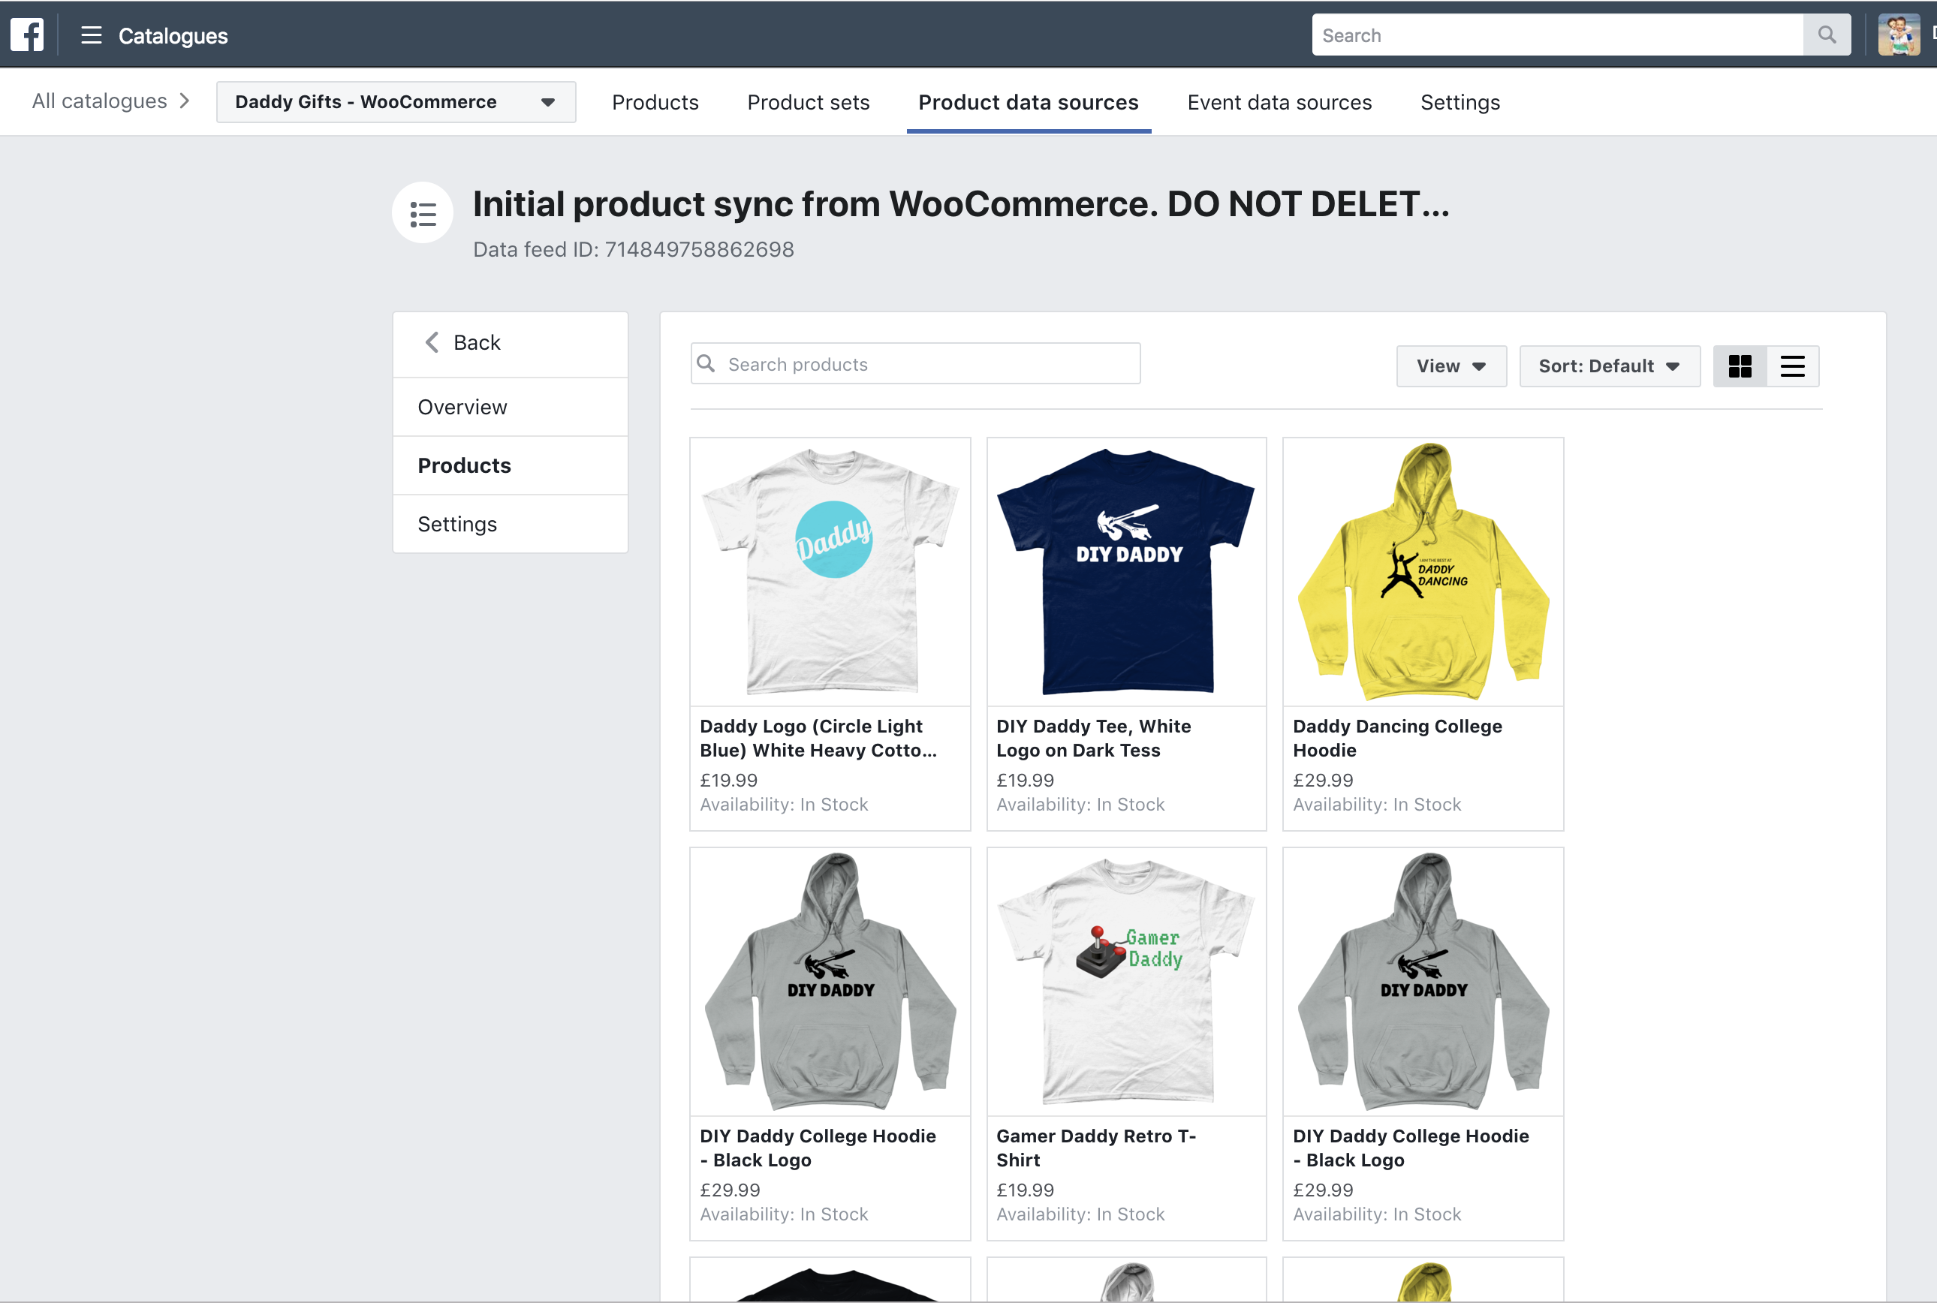This screenshot has width=1937, height=1303.
Task: Go to All catalogues breadcrumb
Action: click(x=100, y=101)
